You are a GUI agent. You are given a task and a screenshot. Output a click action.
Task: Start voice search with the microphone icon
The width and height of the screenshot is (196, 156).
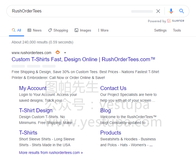point(171,11)
